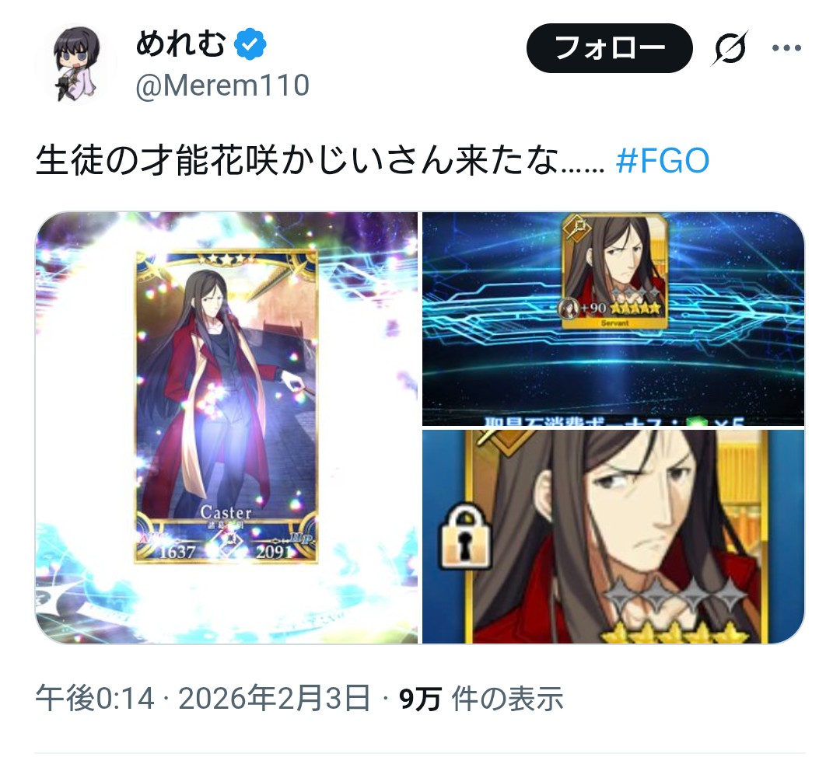Click the padlock icon in the image

click(x=465, y=536)
